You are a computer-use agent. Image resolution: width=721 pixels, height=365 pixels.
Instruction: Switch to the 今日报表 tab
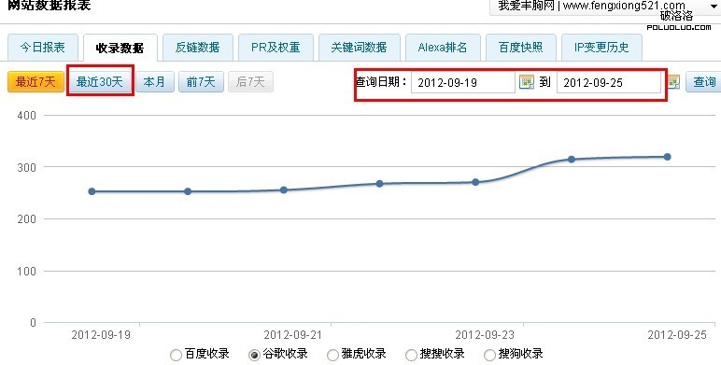click(x=42, y=48)
